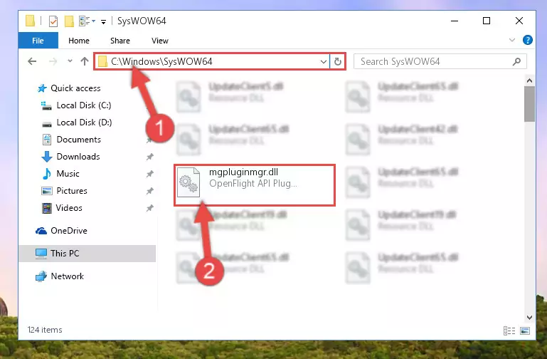Click the scrollbar down arrow
Image resolution: width=547 pixels, height=359 pixels.
[x=529, y=318]
